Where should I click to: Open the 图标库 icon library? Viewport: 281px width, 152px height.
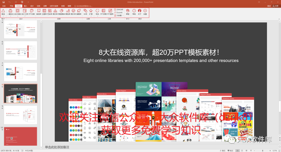(x=68, y=12)
